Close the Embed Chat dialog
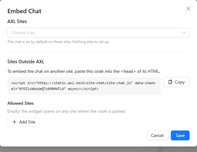This screenshot has width=197, height=152. coord(188,9)
